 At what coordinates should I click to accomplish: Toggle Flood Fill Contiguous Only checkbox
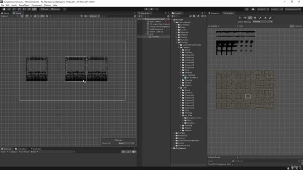[232, 164]
